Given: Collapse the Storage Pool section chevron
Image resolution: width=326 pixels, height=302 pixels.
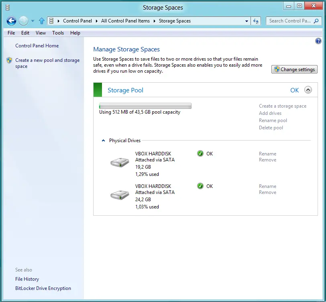Looking at the screenshot, I should click(308, 90).
